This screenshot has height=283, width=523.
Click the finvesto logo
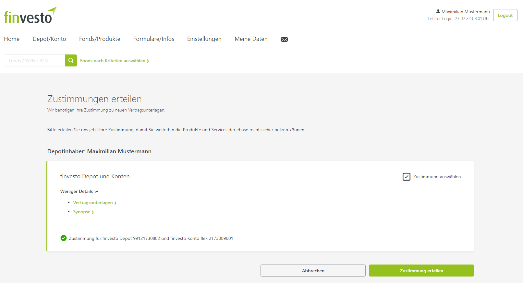(x=30, y=15)
